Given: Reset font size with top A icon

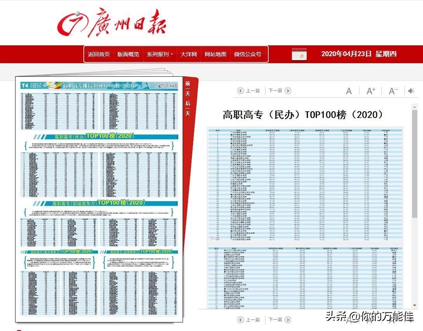Looking at the screenshot, I should point(349,91).
